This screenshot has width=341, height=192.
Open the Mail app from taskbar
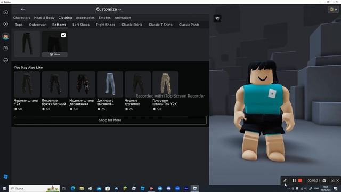pos(99,188)
